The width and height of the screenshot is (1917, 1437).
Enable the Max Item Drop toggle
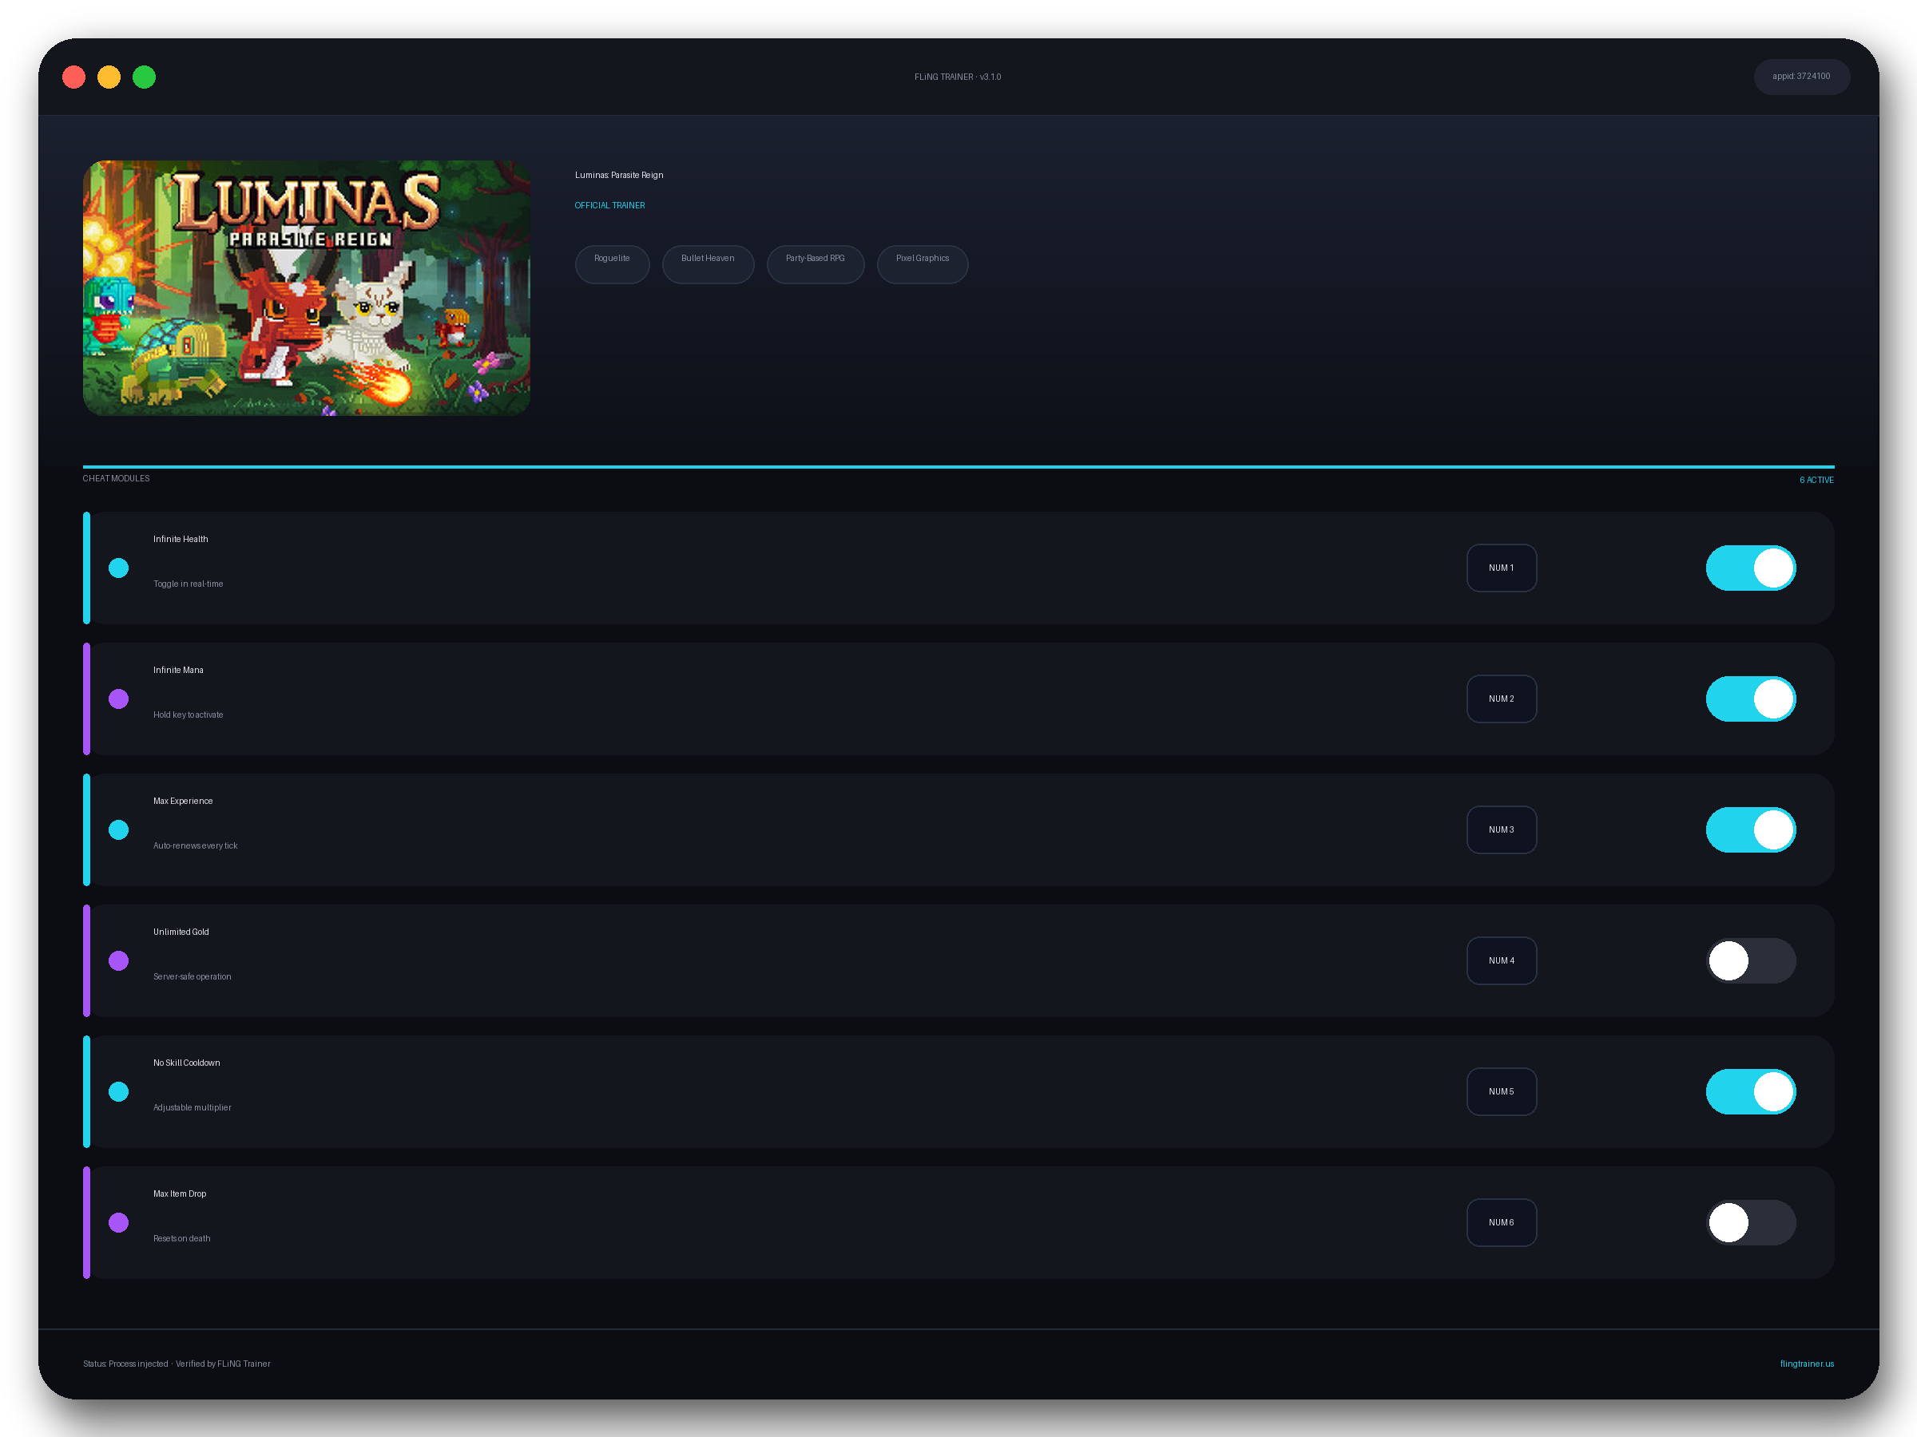1750,1222
